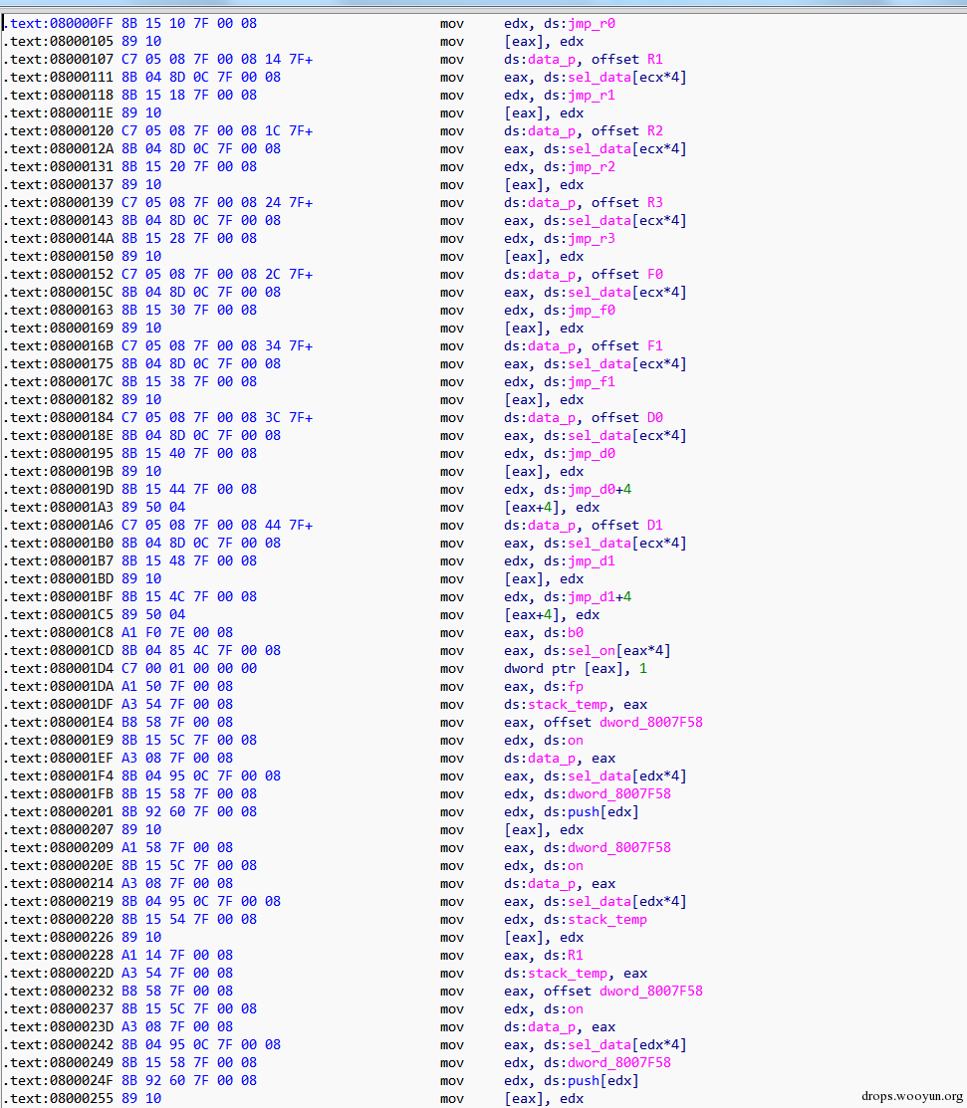This screenshot has width=967, height=1108.
Task: Click the 'on' label at address 080001E9
Action: (x=576, y=741)
